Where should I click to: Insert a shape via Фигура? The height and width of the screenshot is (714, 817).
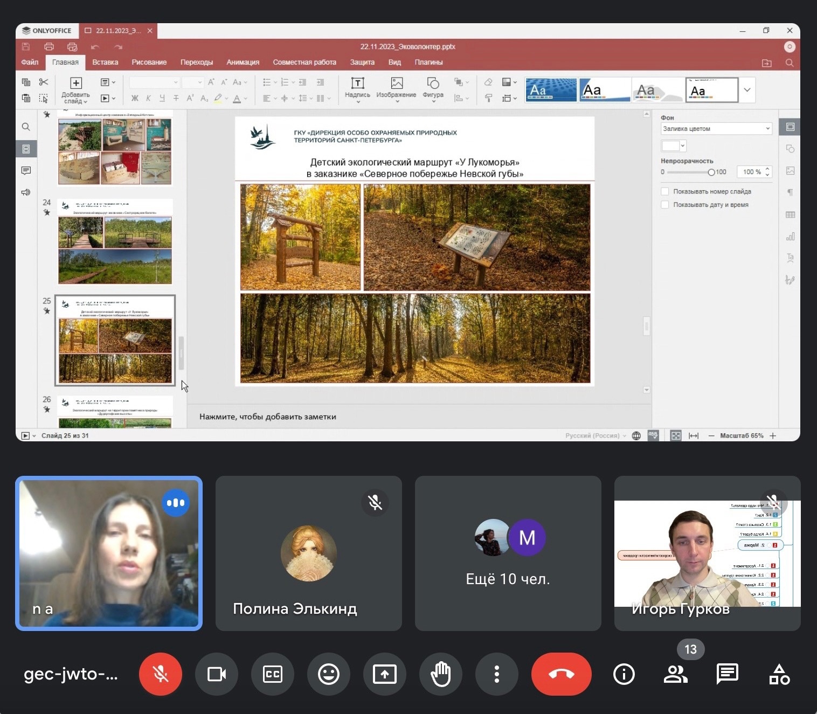pos(433,89)
